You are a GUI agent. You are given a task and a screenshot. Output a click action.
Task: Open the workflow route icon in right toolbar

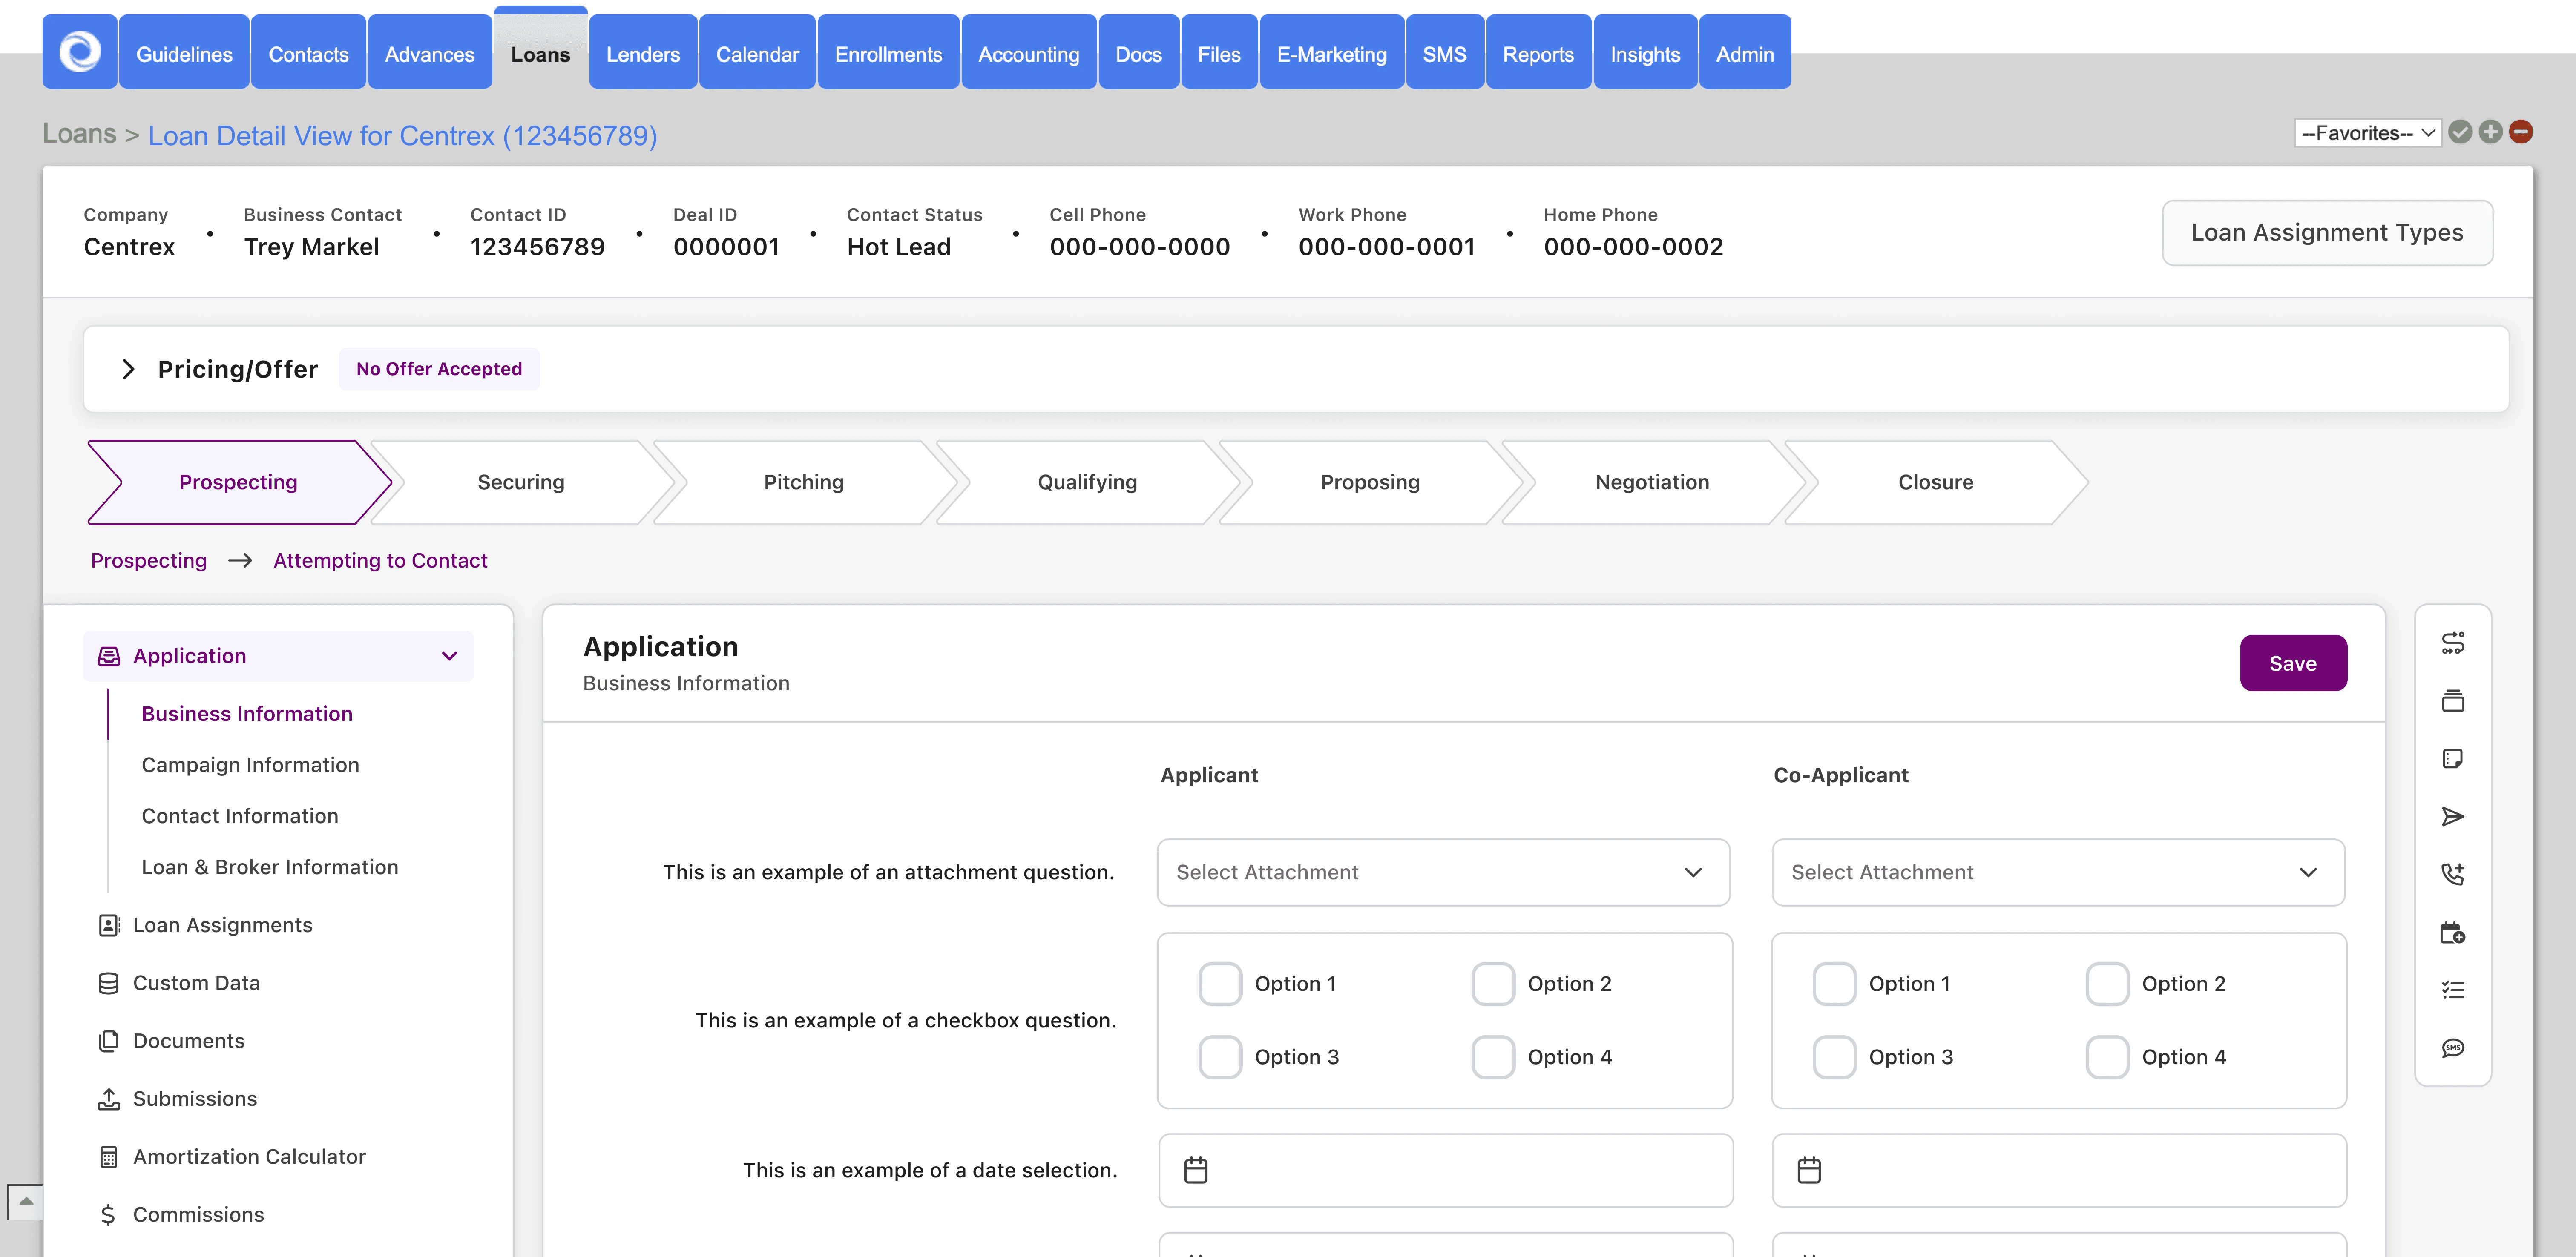click(2452, 643)
